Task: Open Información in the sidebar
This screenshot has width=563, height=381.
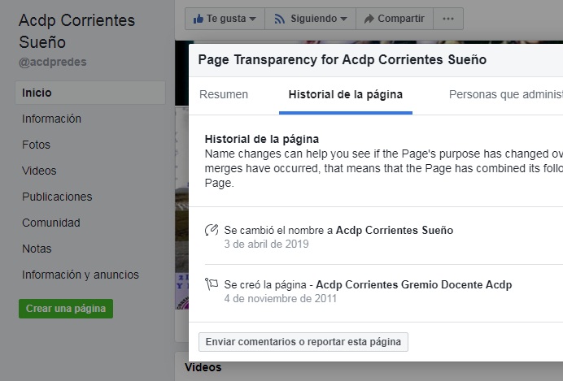Action: (x=51, y=119)
